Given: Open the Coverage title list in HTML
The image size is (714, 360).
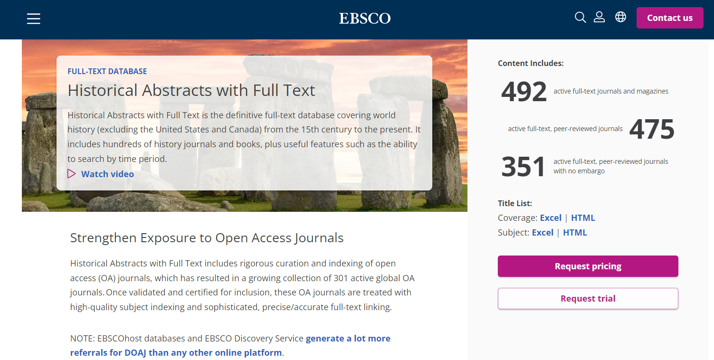Looking at the screenshot, I should 583,218.
